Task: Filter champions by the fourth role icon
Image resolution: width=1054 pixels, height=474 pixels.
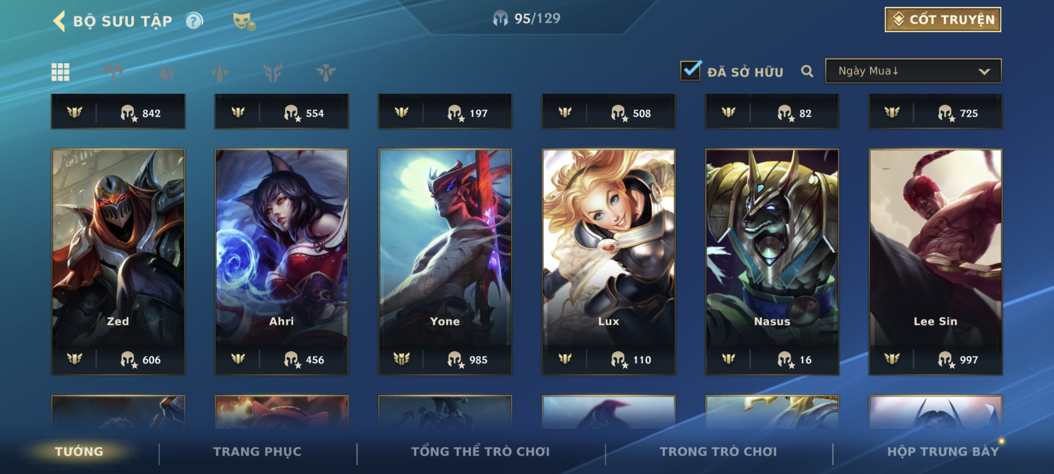Action: (273, 72)
